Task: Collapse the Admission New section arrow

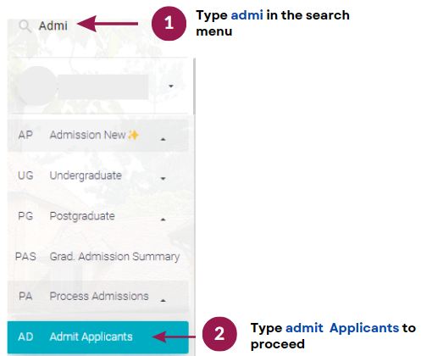Action: point(163,139)
